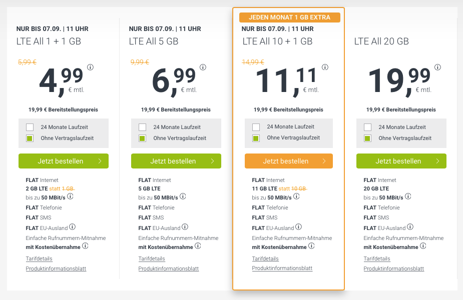Check 24 Monate Laufzeit for LTE All 10 + 1 GB
The width and height of the screenshot is (463, 300).
(x=256, y=127)
